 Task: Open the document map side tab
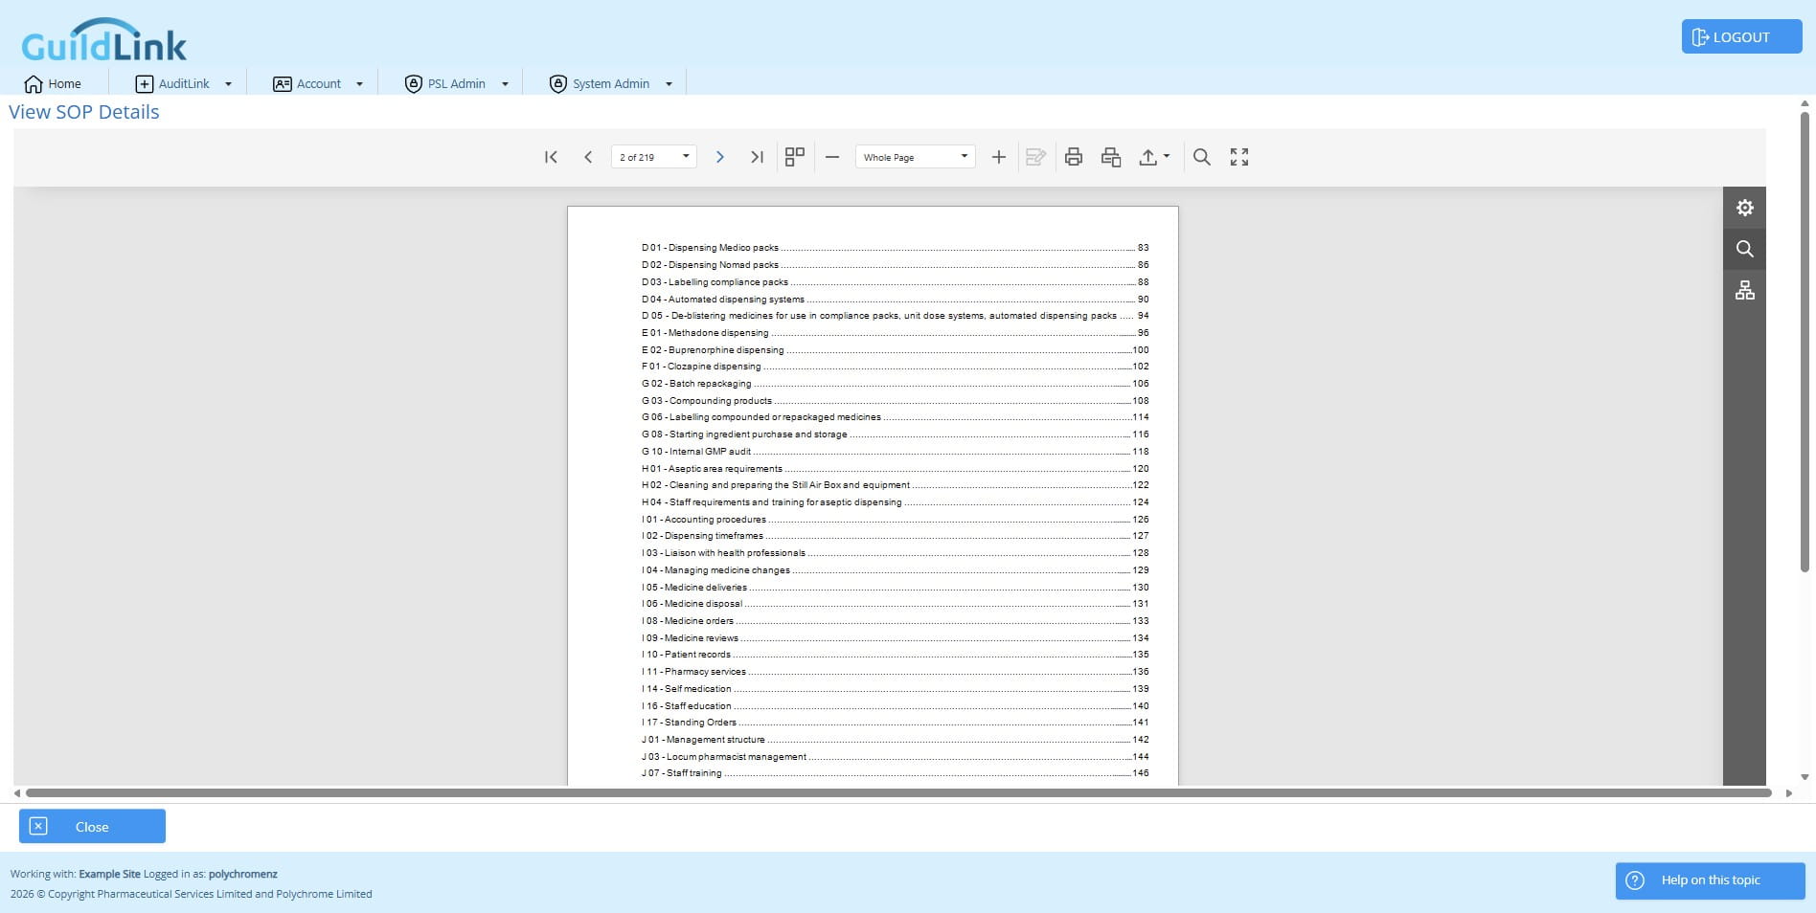tap(1744, 290)
